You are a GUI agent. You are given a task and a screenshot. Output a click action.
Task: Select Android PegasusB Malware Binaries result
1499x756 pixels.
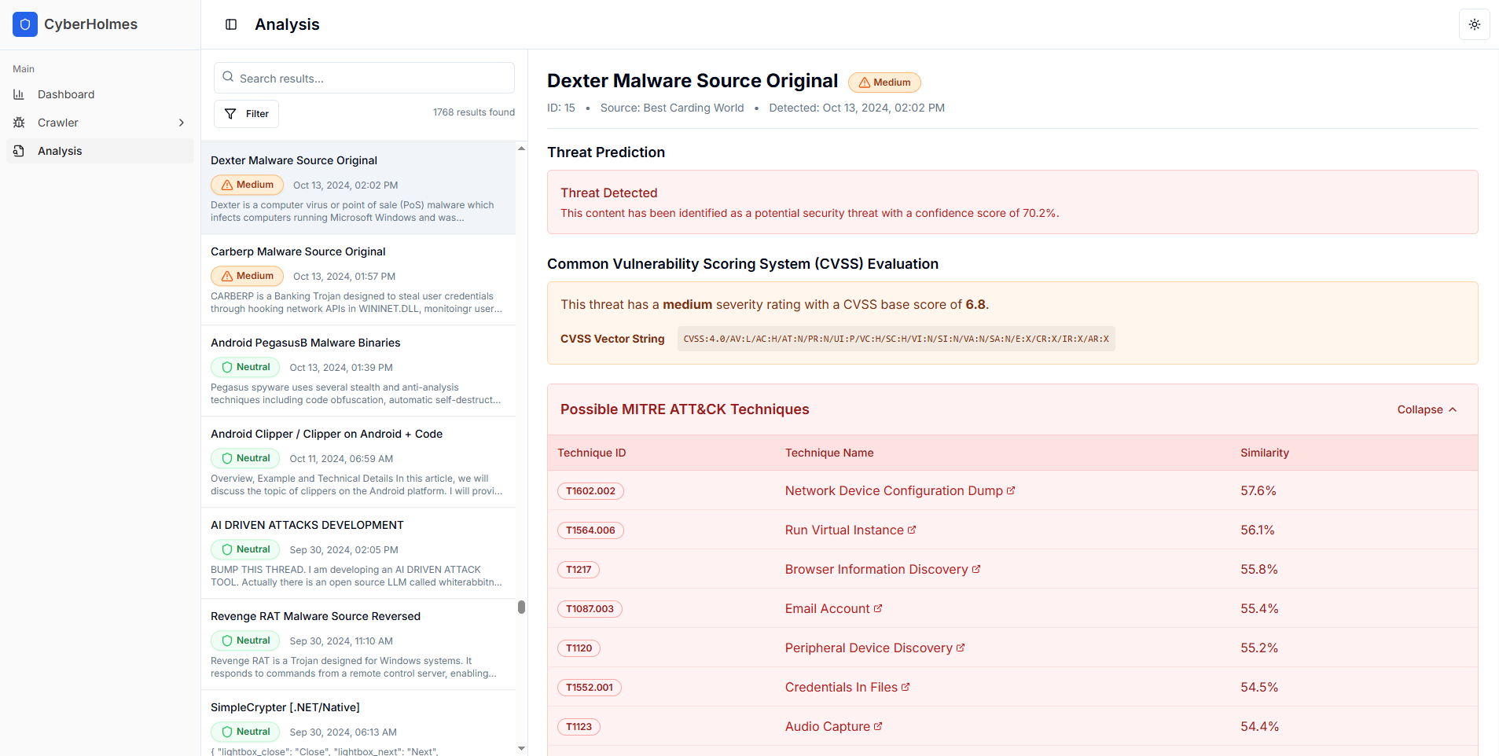pyautogui.click(x=358, y=371)
